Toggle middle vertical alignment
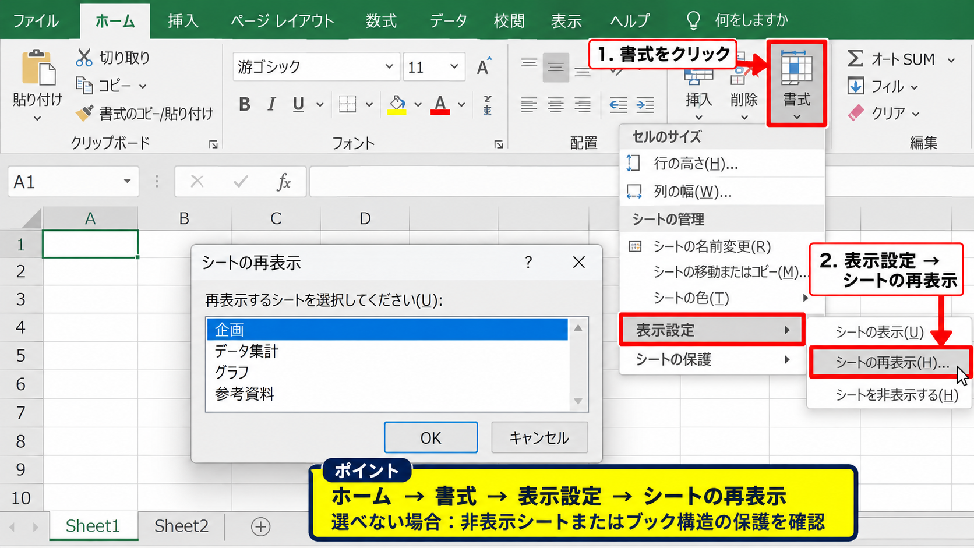 pyautogui.click(x=556, y=68)
